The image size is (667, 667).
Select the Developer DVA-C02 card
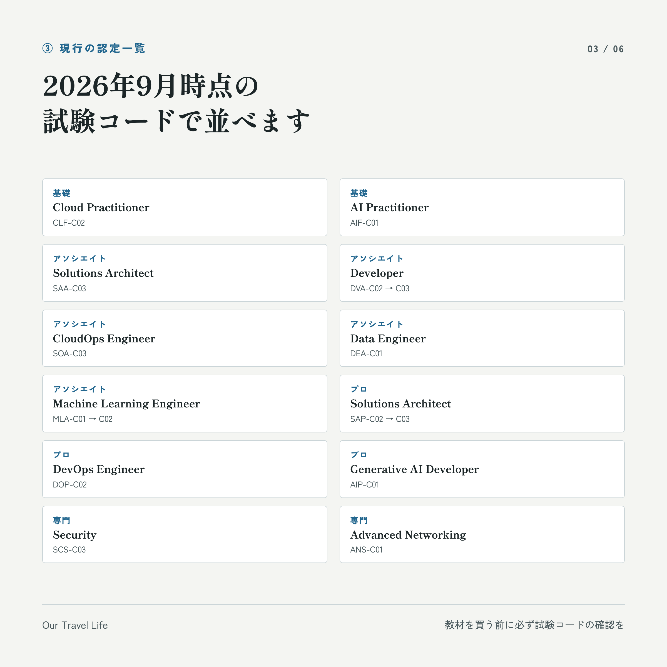pos(482,273)
